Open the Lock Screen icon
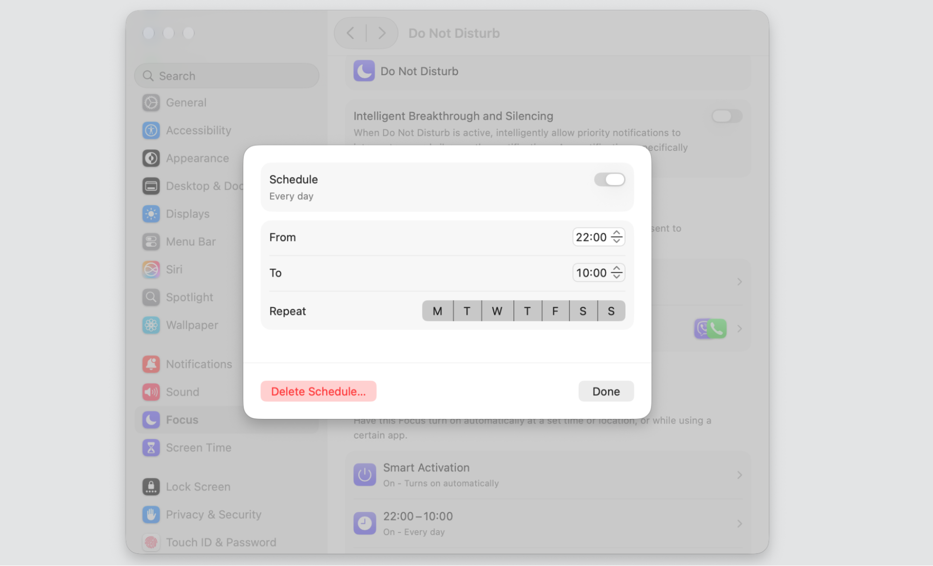 [151, 487]
